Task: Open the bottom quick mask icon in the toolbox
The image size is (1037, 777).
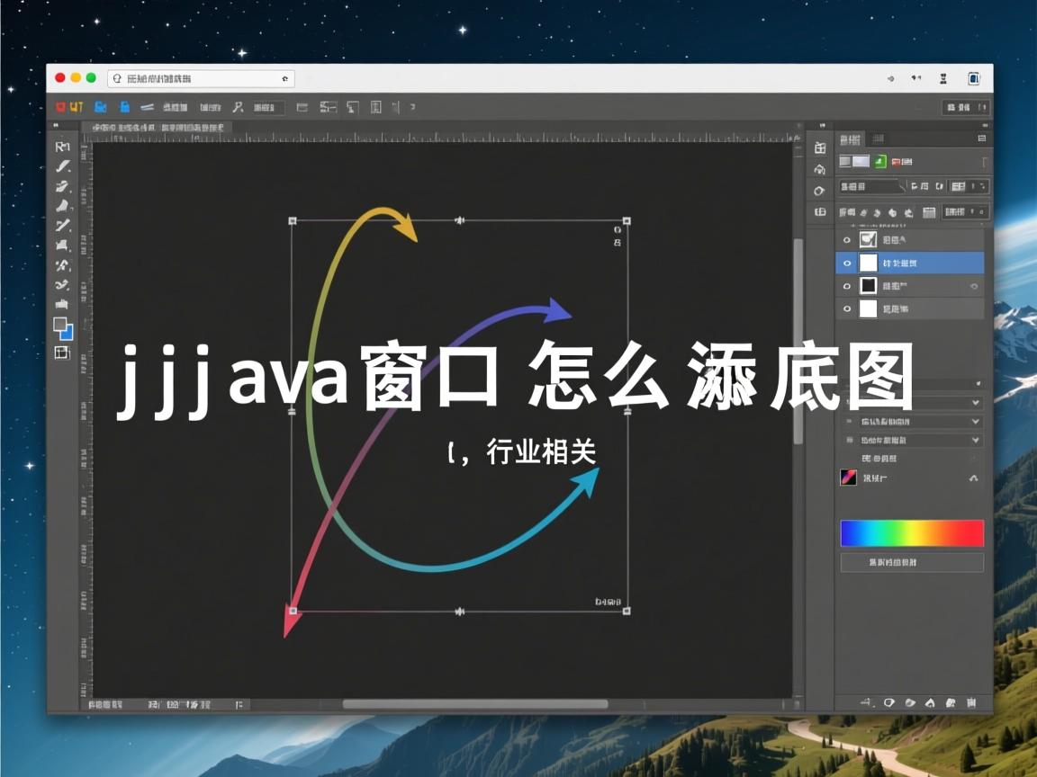Action: click(63, 353)
